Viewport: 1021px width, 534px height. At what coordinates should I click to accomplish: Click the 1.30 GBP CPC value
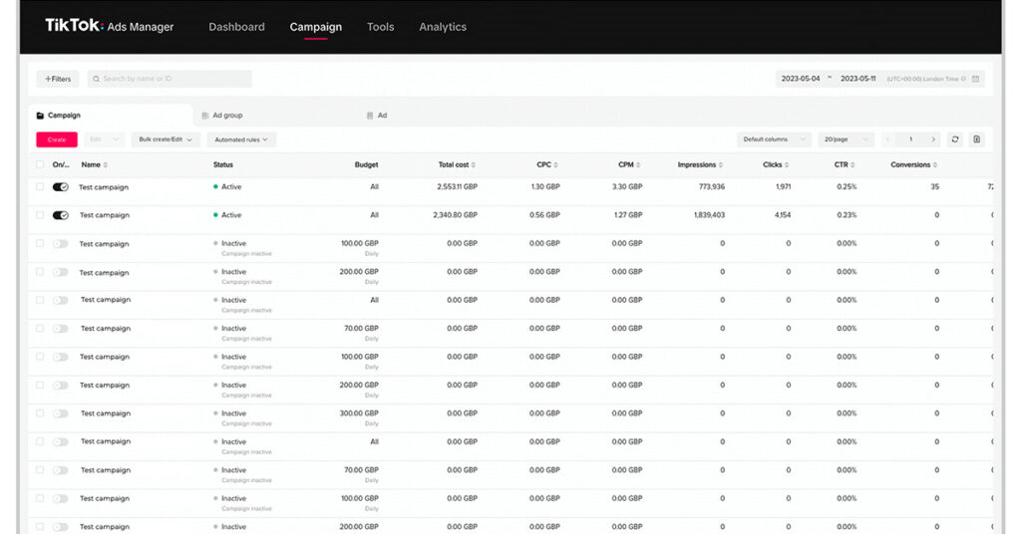tap(545, 186)
